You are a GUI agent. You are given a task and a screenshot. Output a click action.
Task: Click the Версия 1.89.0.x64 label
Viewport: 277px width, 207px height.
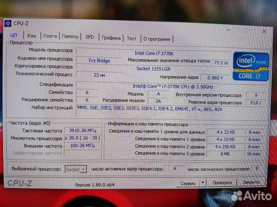point(95,185)
